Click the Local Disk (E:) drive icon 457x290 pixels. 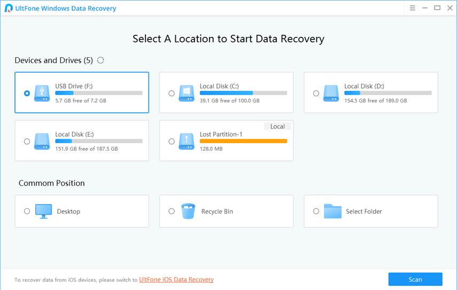point(42,141)
